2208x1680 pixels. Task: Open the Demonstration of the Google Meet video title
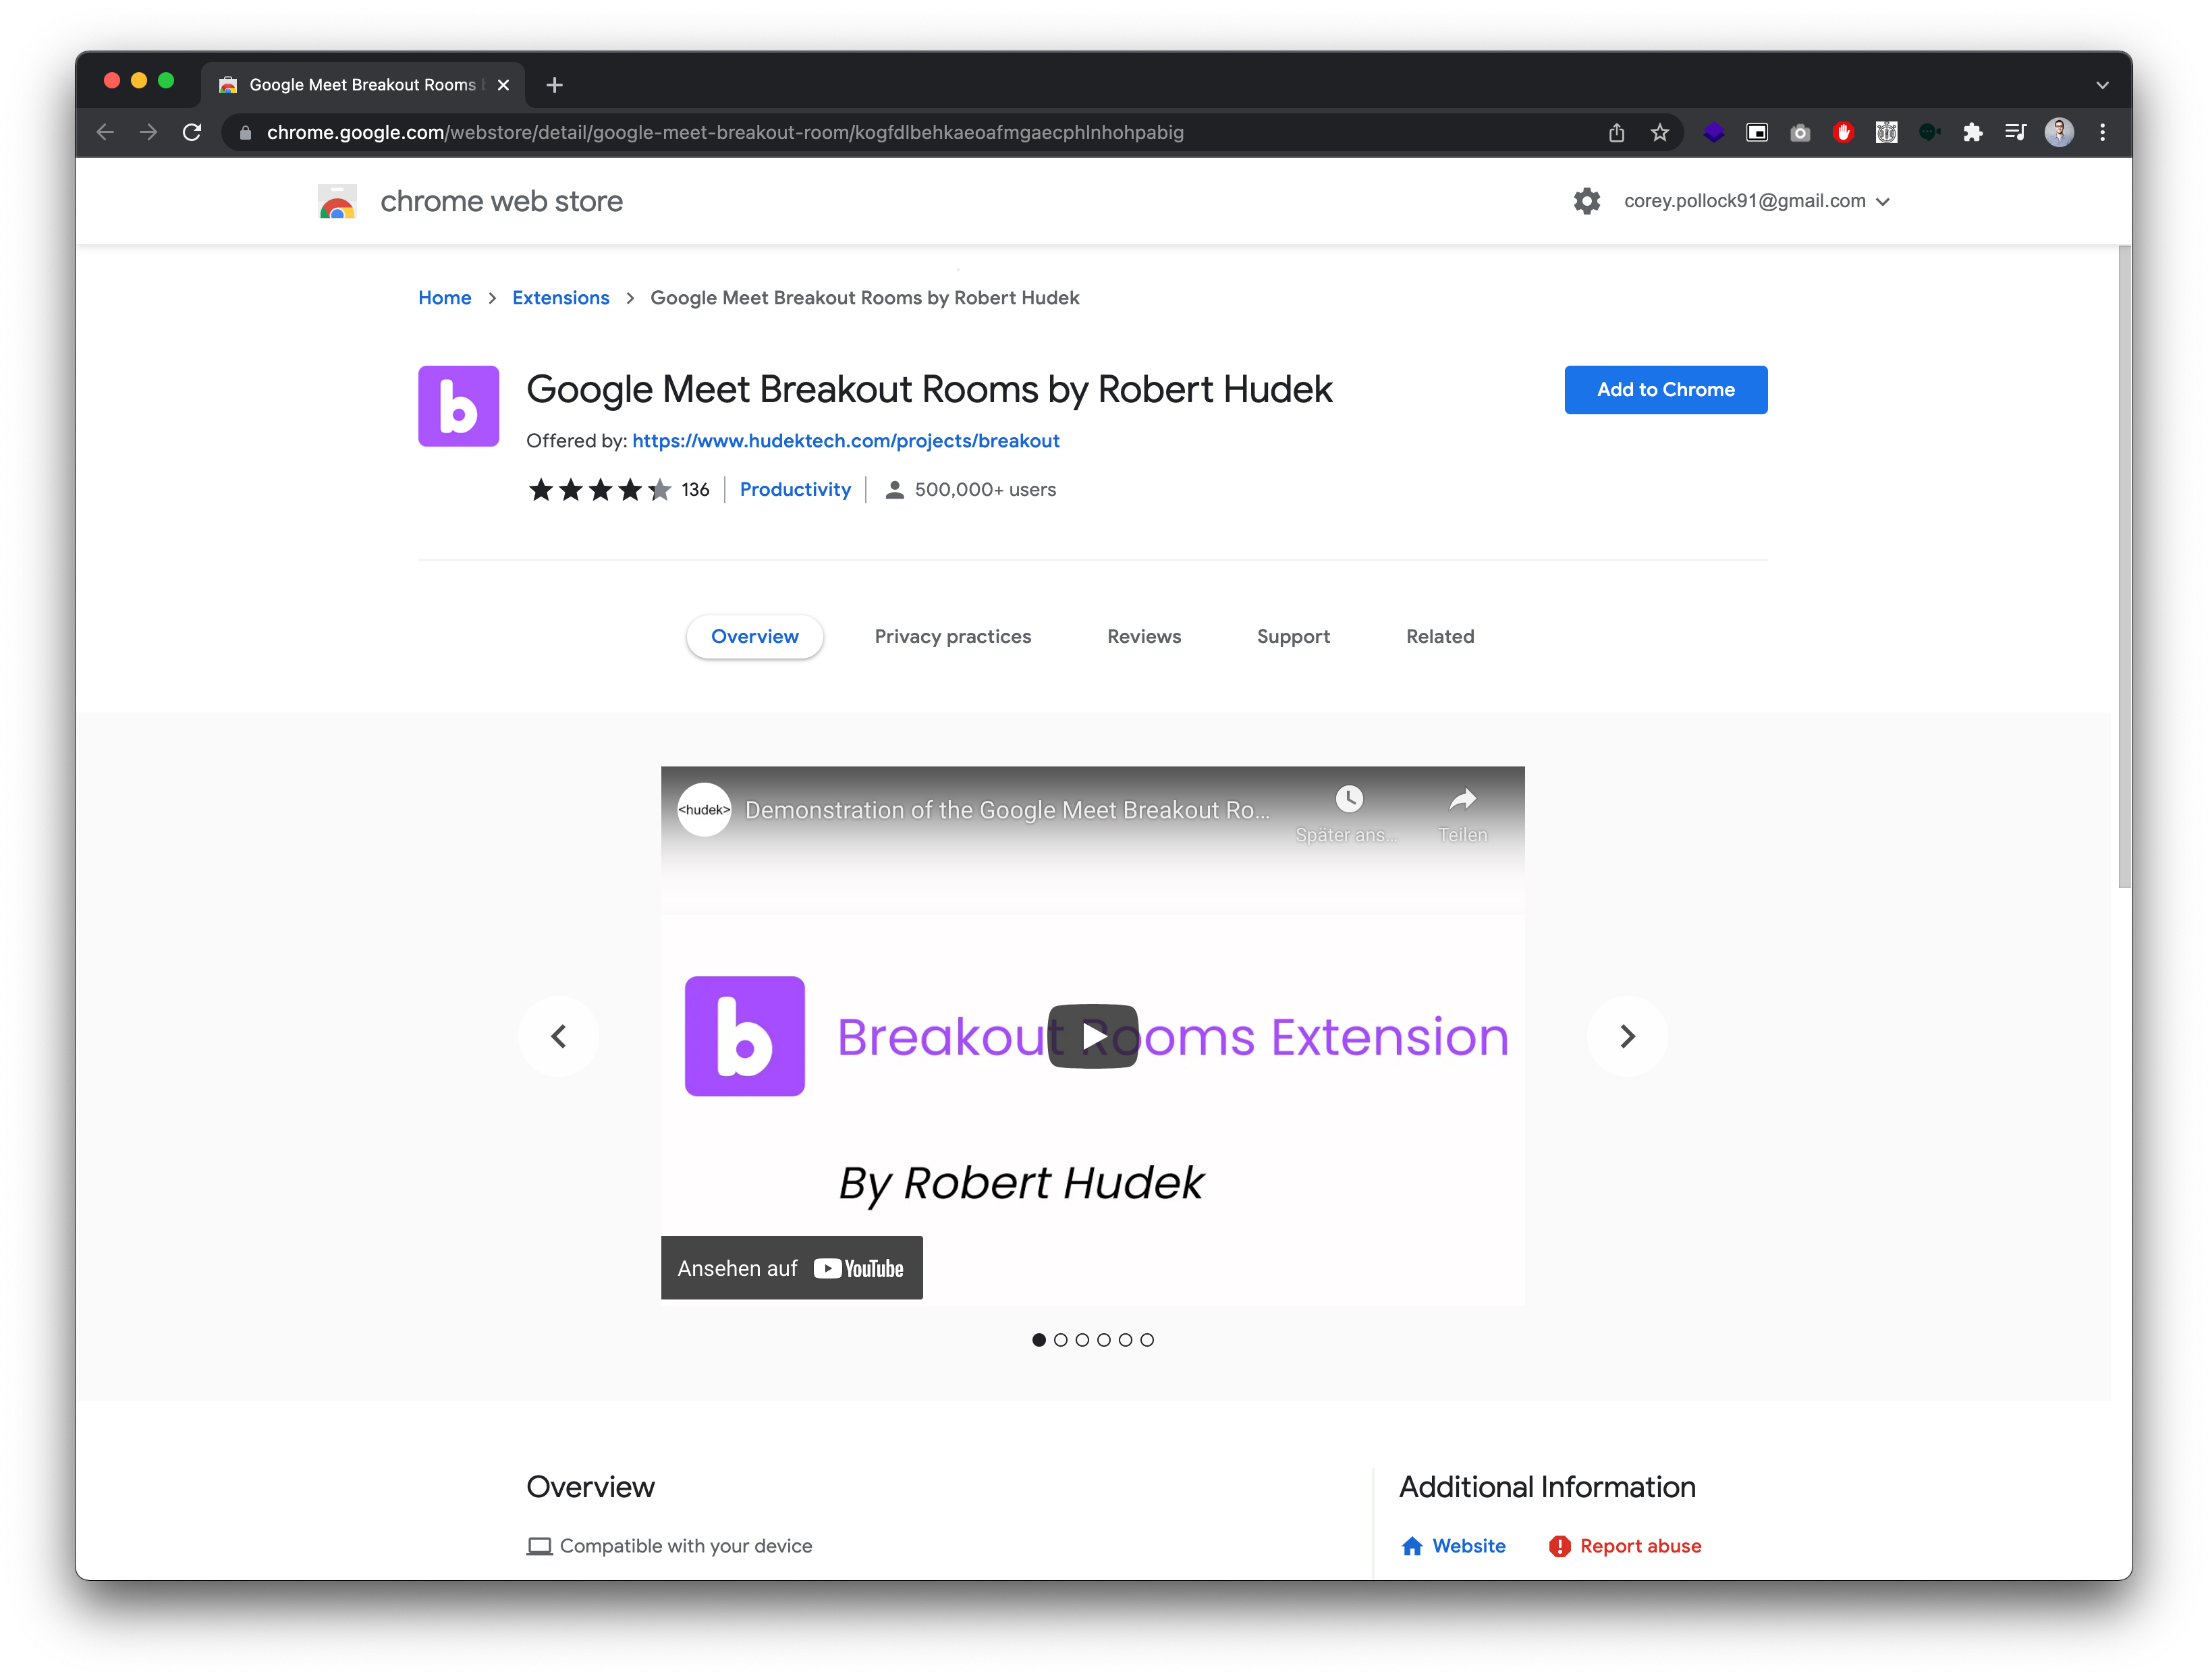(x=1007, y=810)
